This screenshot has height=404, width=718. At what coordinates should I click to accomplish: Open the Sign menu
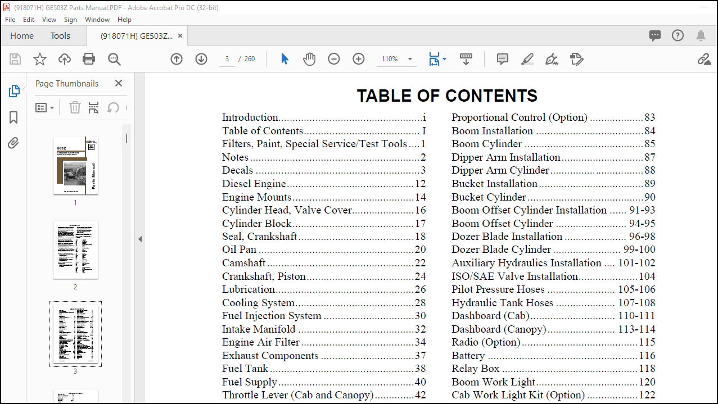click(x=70, y=19)
